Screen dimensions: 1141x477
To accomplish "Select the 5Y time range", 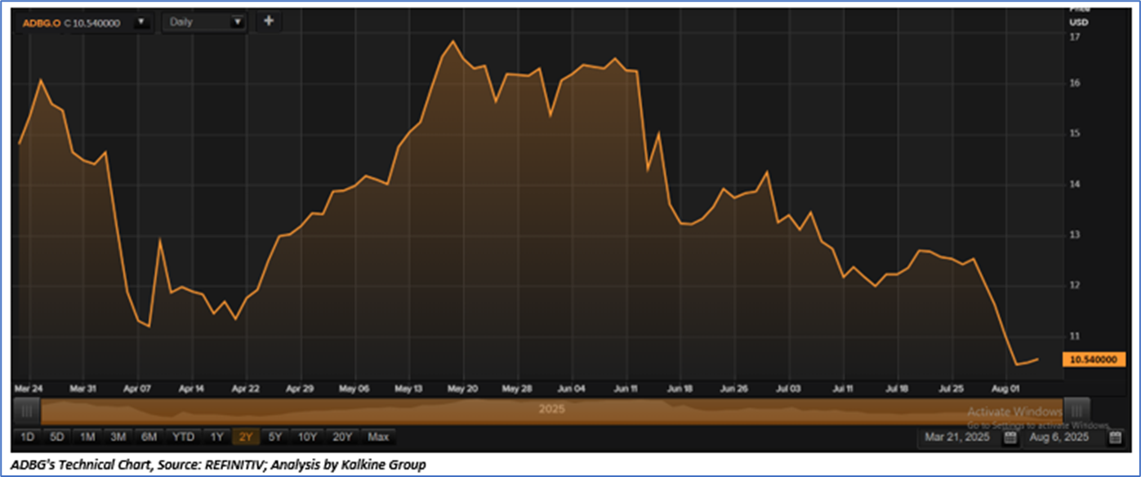I will click(276, 438).
